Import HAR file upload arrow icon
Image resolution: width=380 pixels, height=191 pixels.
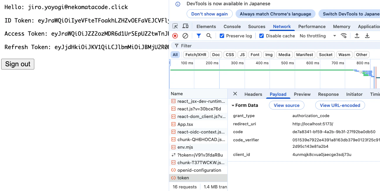pyautogui.click(x=357, y=36)
